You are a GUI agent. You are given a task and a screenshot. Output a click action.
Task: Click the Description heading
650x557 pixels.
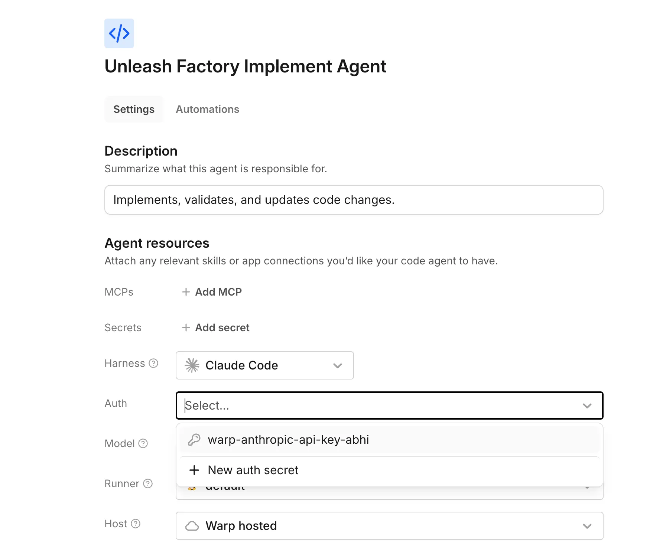point(141,151)
